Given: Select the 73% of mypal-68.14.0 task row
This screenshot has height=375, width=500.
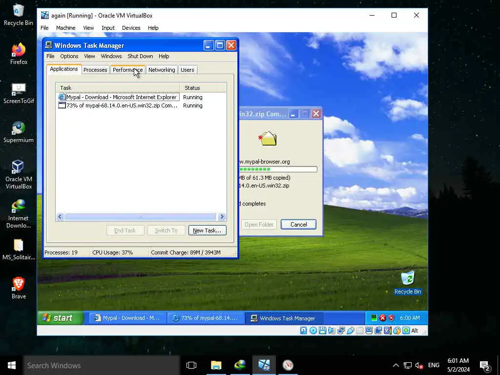Looking at the screenshot, I should [x=141, y=105].
